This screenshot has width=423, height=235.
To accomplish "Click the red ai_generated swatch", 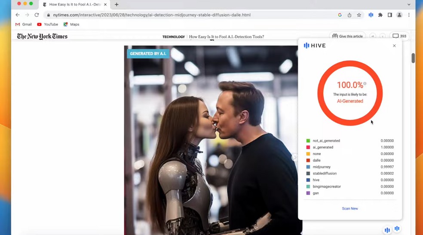I will (x=308, y=147).
